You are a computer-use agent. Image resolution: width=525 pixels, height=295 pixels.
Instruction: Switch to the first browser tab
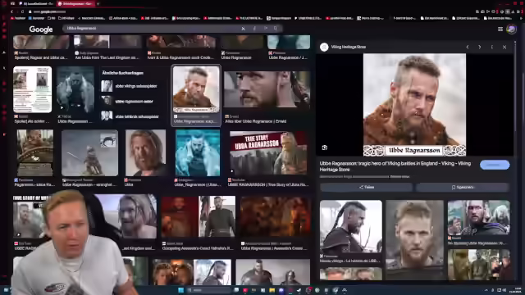tap(36, 3)
